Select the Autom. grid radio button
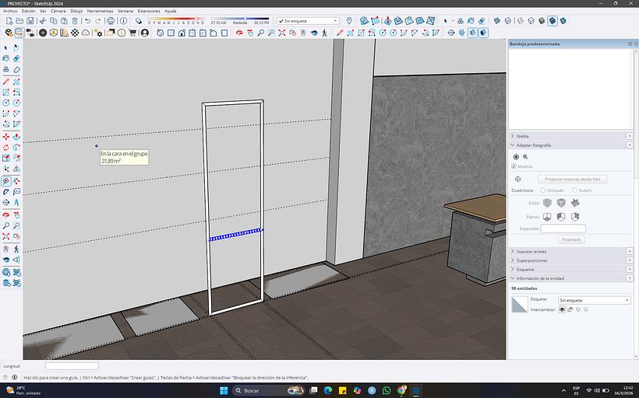 (574, 190)
